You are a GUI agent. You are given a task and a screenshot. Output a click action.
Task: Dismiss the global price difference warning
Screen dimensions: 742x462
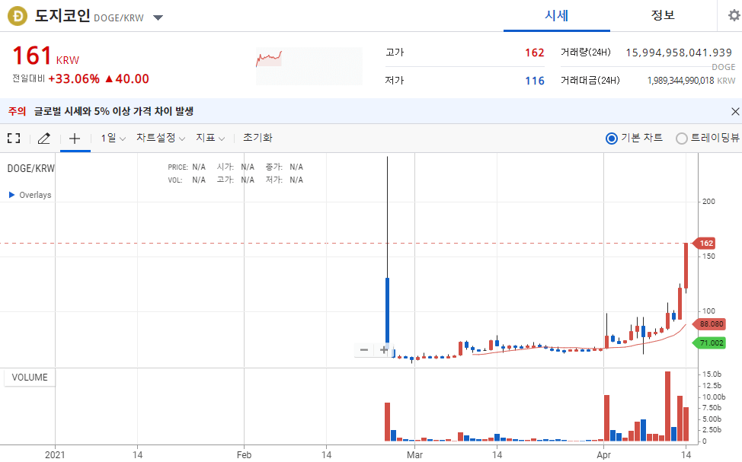[x=735, y=112]
